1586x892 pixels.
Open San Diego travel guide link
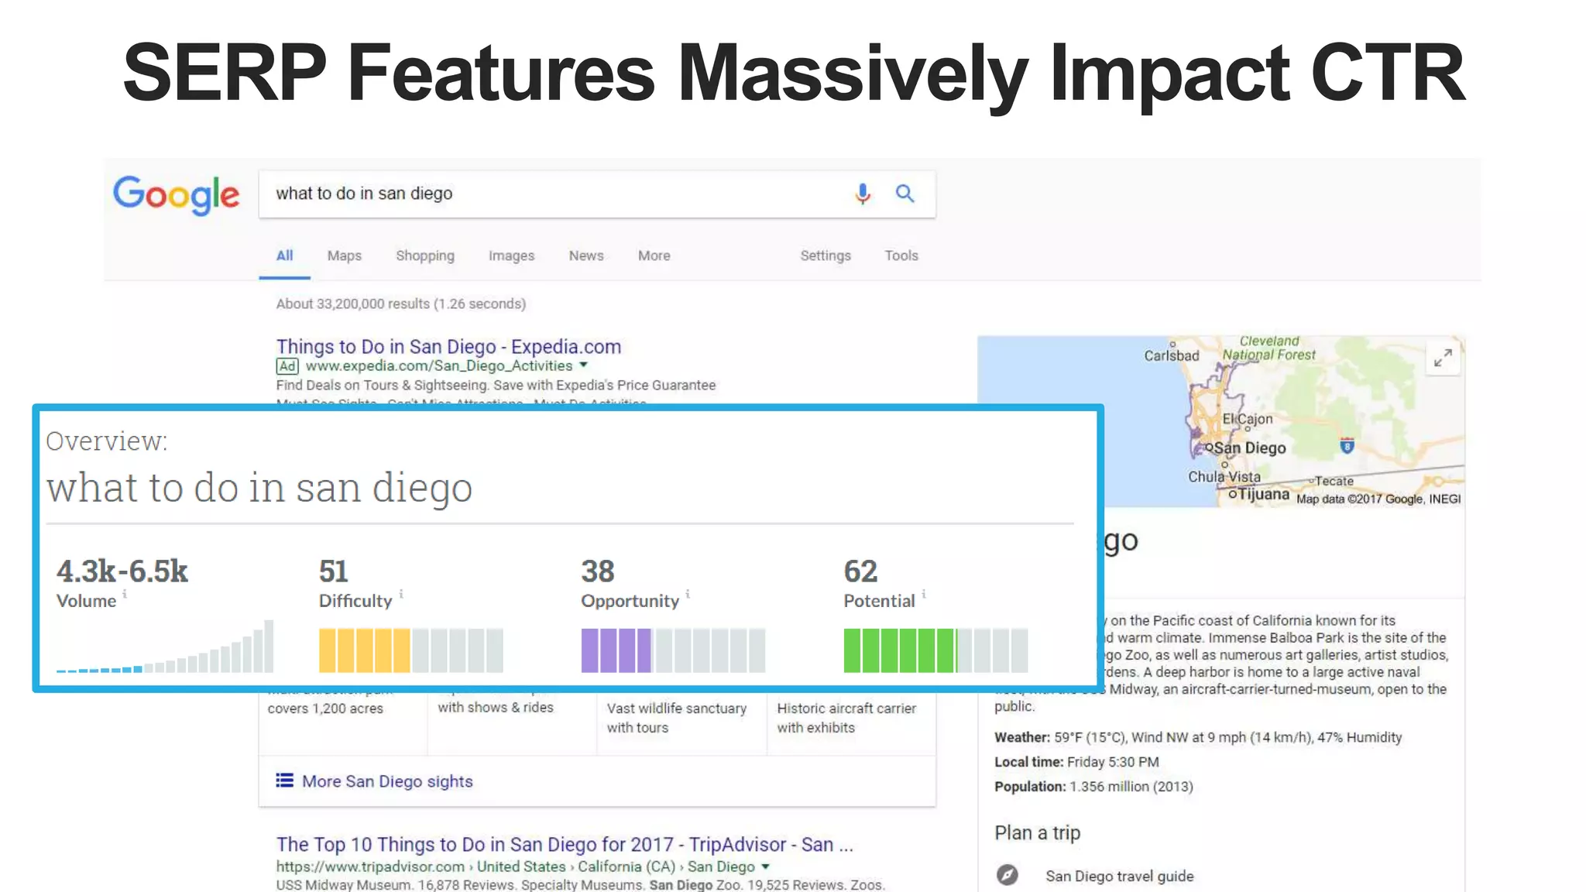tap(1119, 876)
